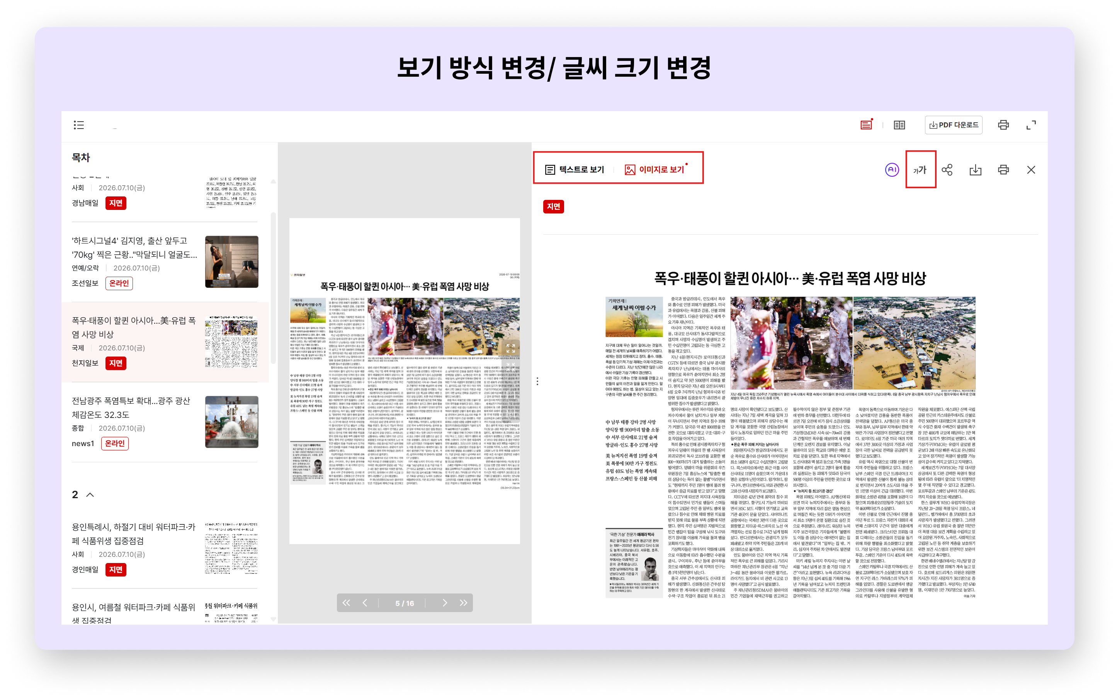Viewport: 1117px width, 700px height.
Task: Click the 김지영 article photo thumbnail
Action: tap(232, 262)
